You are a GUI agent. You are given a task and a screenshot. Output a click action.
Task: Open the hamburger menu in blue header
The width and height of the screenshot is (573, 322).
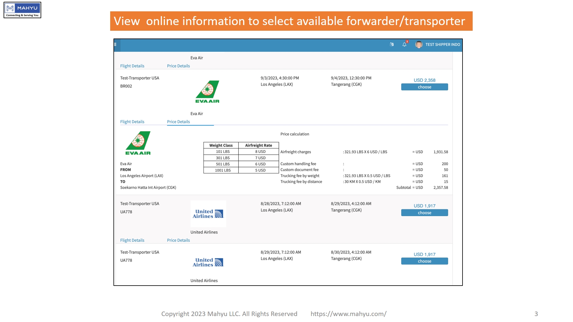[115, 44]
